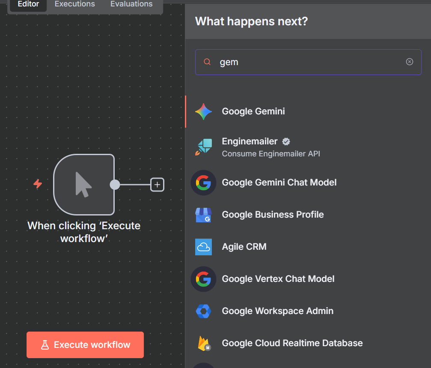Click the Execute workflow button
Viewport: 431px width, 368px height.
click(x=85, y=345)
